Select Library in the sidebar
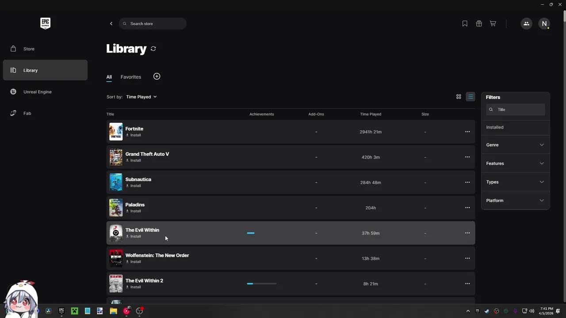This screenshot has height=318, width=566. click(x=45, y=70)
